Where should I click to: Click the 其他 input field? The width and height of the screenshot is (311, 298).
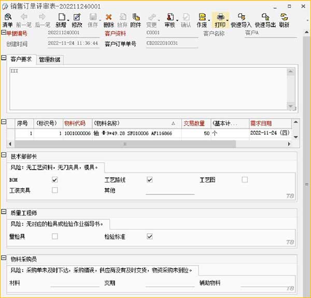(x=170, y=191)
